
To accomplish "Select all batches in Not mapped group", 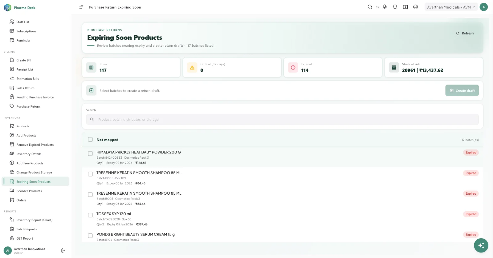I will tap(90, 140).
